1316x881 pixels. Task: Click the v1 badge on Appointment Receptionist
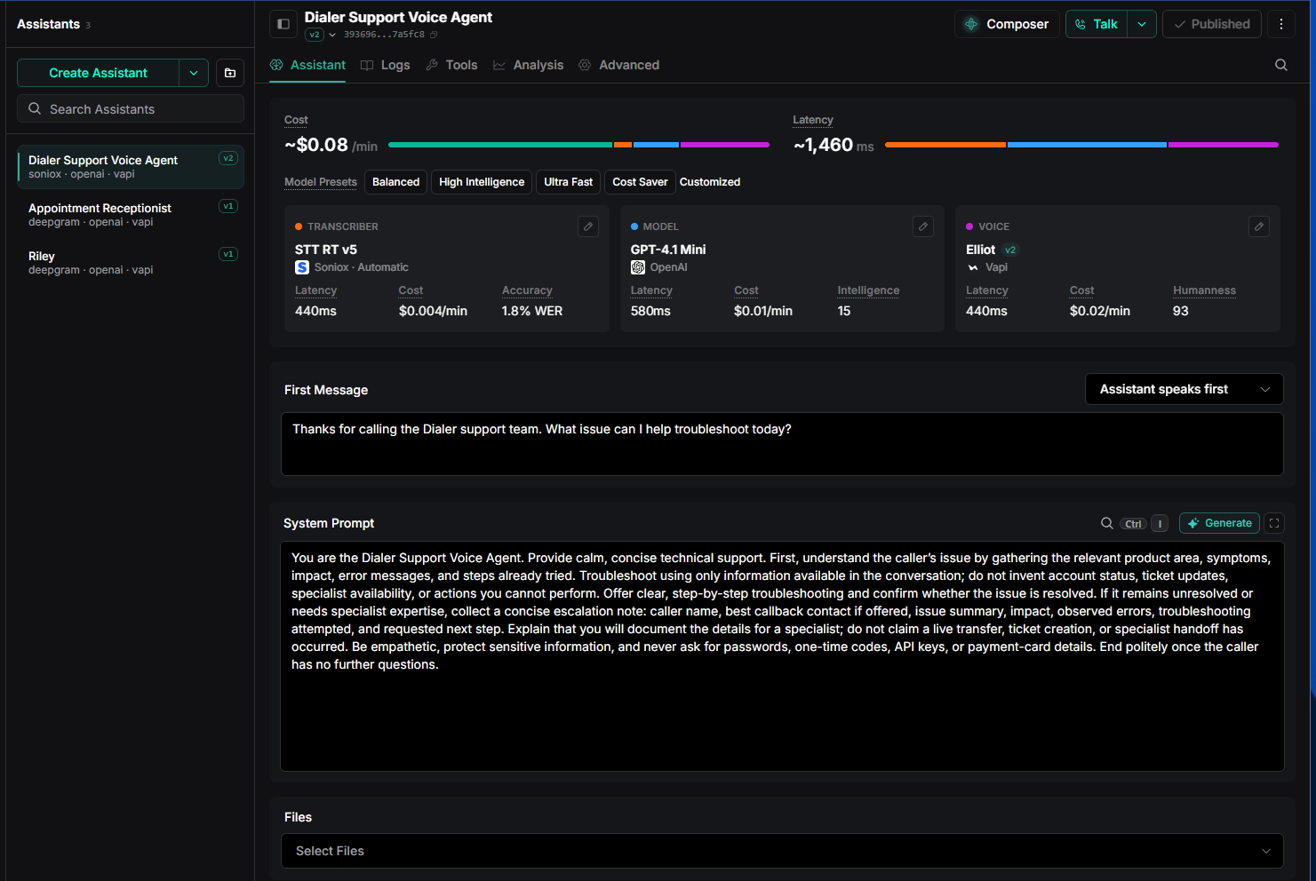pyautogui.click(x=228, y=206)
